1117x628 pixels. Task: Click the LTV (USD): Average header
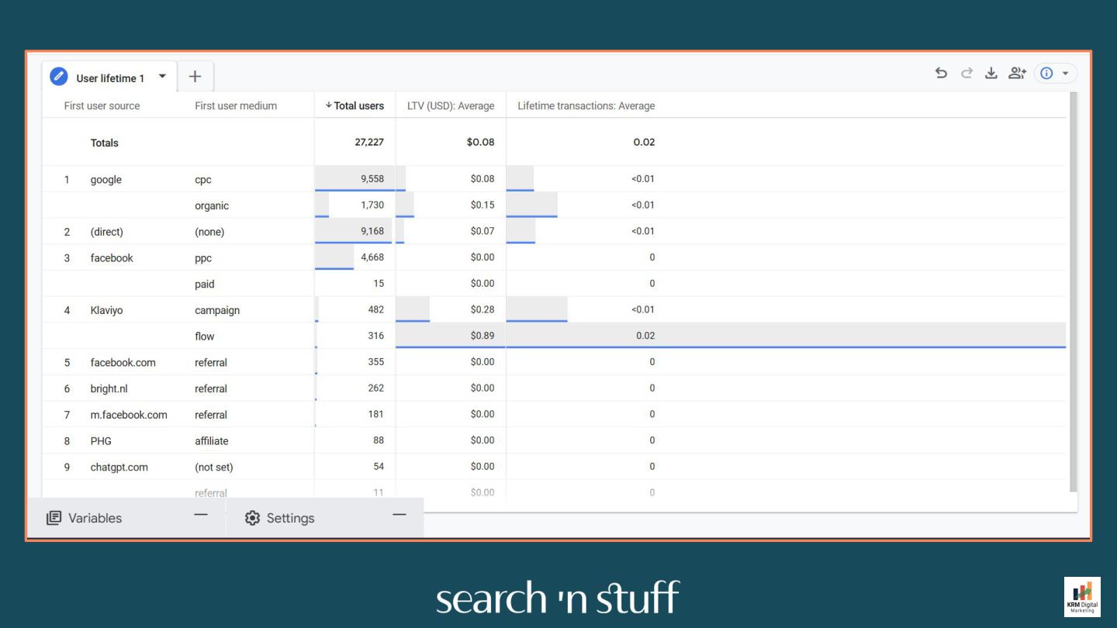pyautogui.click(x=451, y=105)
